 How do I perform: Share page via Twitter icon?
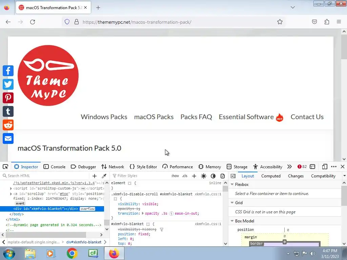[8, 84]
